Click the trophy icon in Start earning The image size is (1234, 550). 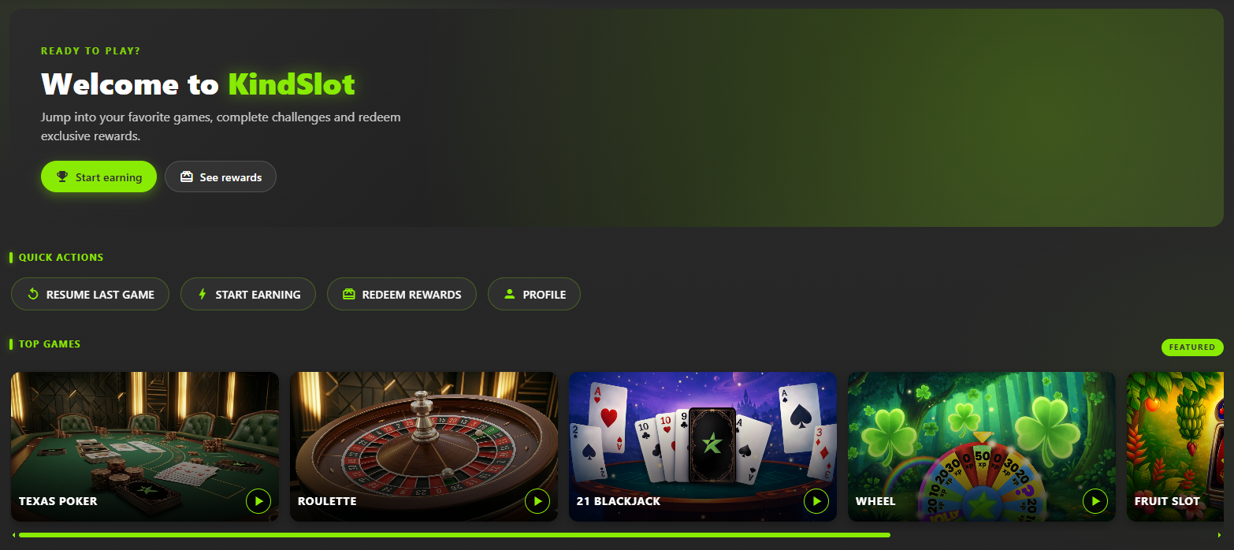coord(63,177)
